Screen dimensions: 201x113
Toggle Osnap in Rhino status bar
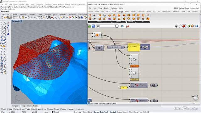[96, 112]
